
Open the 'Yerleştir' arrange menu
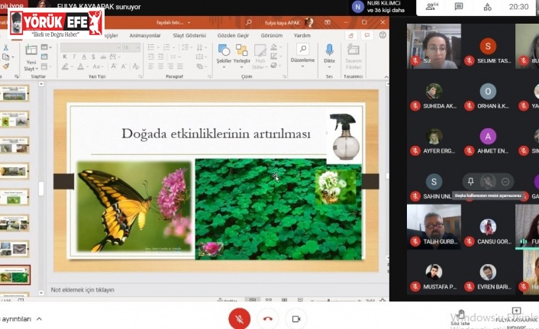click(x=242, y=56)
